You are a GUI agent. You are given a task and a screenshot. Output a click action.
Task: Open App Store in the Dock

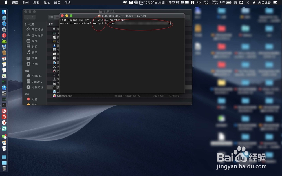[4, 88]
